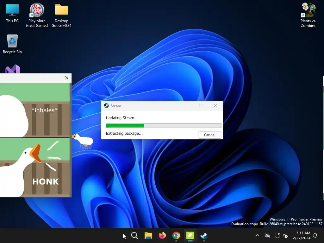Viewport: 324px width, 243px height.
Task: Click the HONK goose meme panel
Action: click(35, 167)
